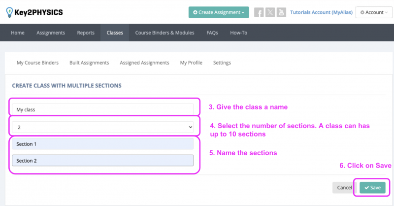
Task: Click the plus icon on Create Assignment
Action: pyautogui.click(x=195, y=12)
